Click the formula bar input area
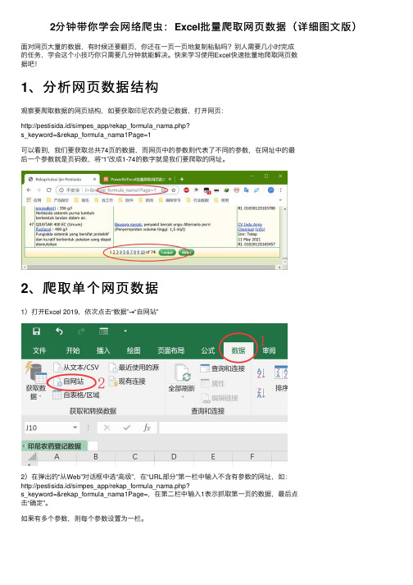413x585 pixels. point(223,427)
